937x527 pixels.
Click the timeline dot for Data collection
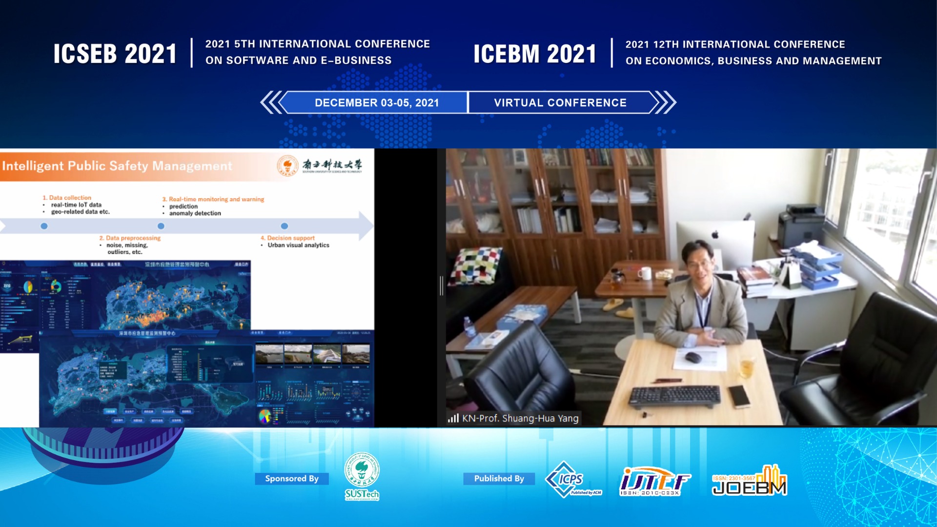pos(44,226)
